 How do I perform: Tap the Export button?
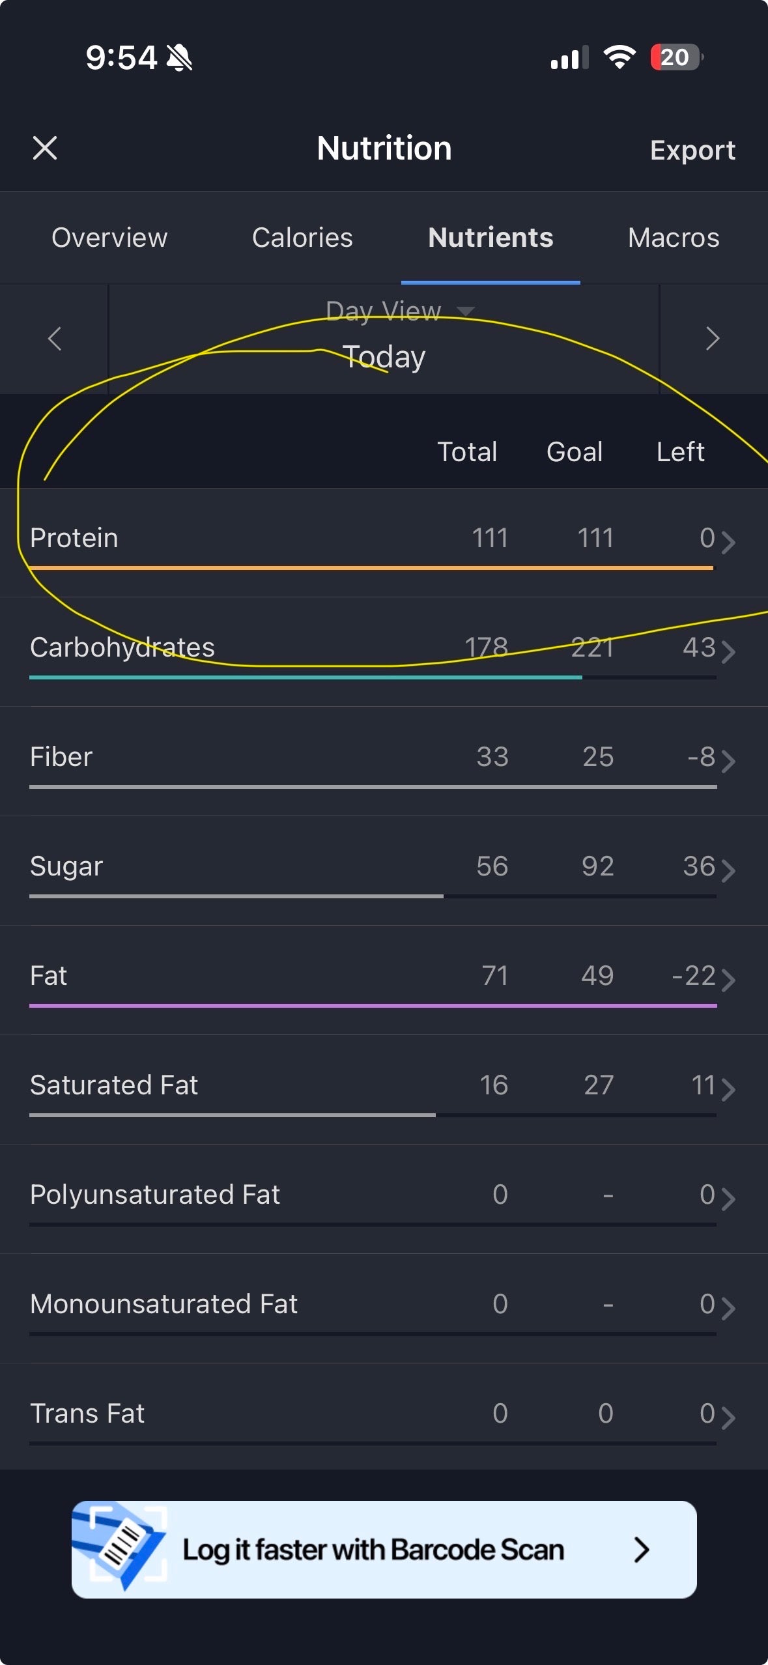(692, 150)
